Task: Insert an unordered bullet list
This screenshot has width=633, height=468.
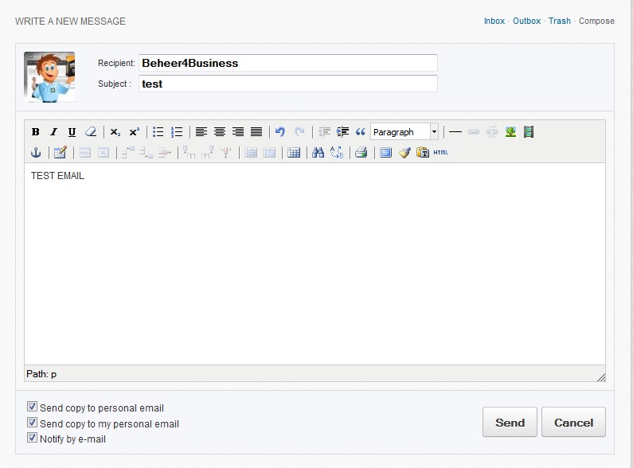Action: click(158, 132)
